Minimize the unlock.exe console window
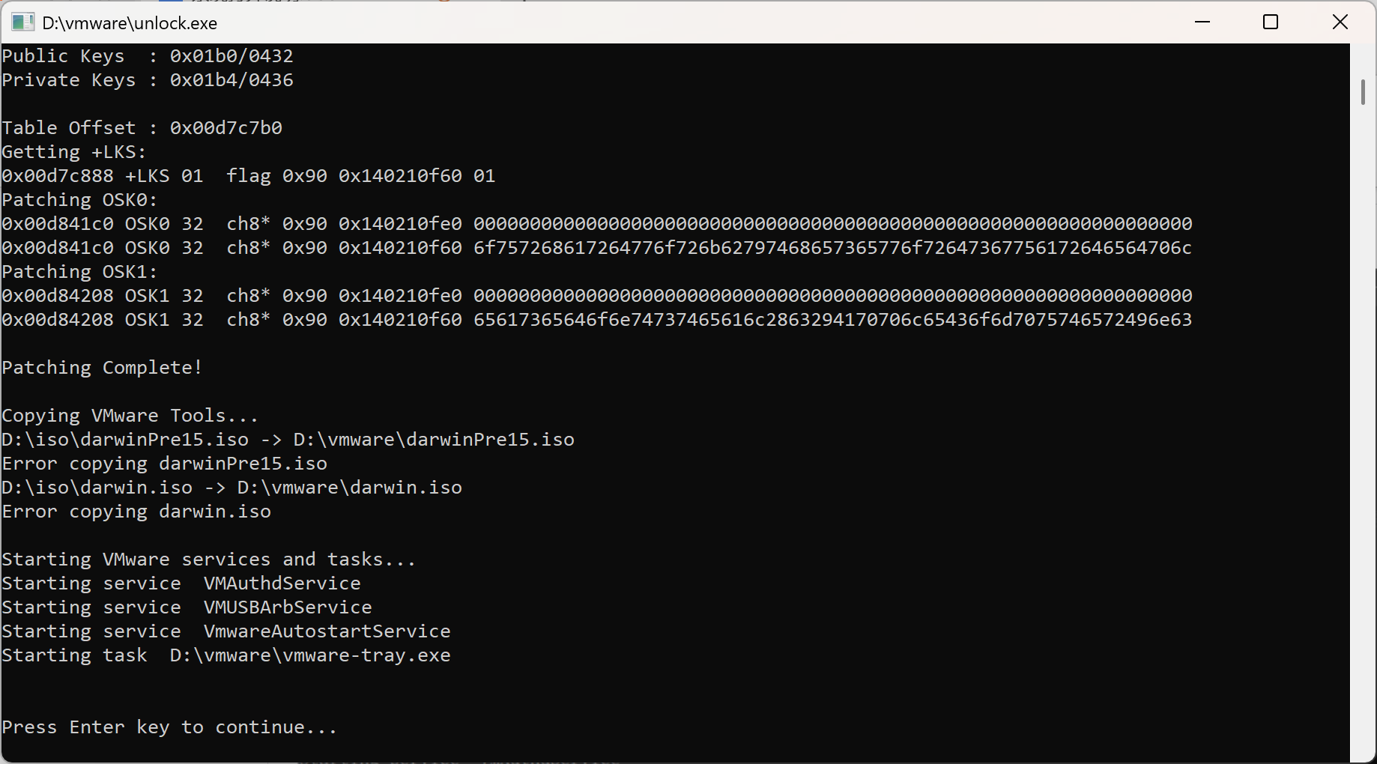The width and height of the screenshot is (1377, 764). [x=1202, y=22]
